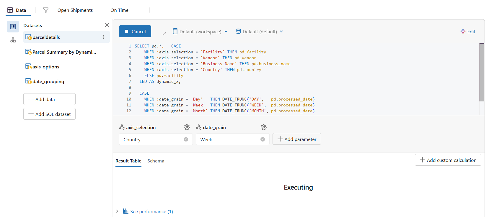
Task: Click the Edit assistant link
Action: (x=468, y=32)
